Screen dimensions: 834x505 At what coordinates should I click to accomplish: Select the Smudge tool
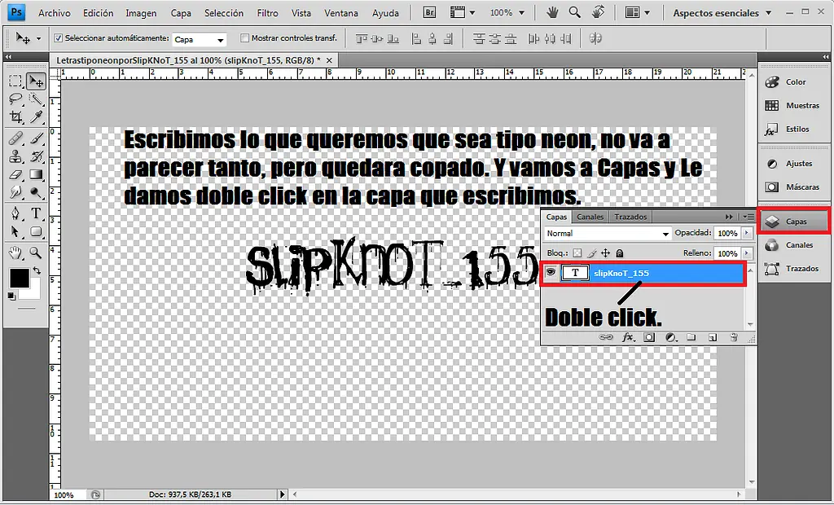[15, 191]
